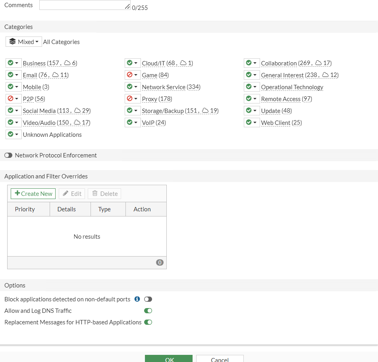Click the Action column header
Screen dimensions: 378x362
tap(142, 209)
